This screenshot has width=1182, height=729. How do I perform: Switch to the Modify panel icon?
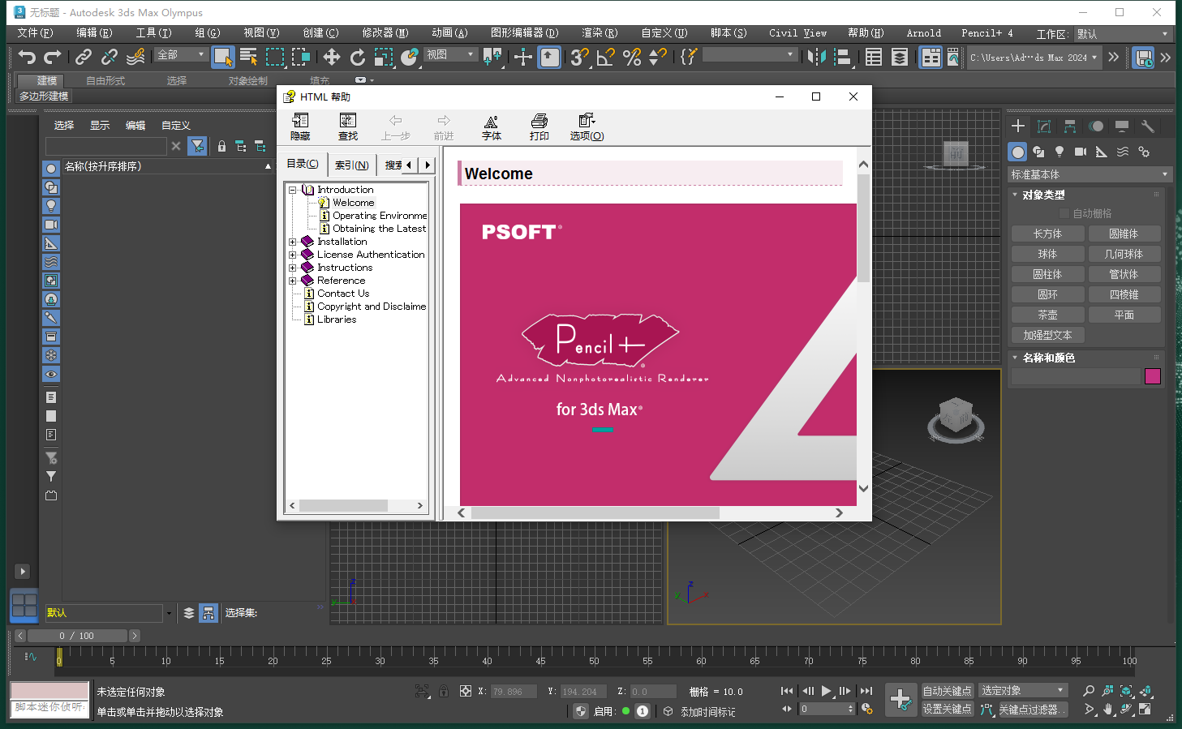point(1044,127)
